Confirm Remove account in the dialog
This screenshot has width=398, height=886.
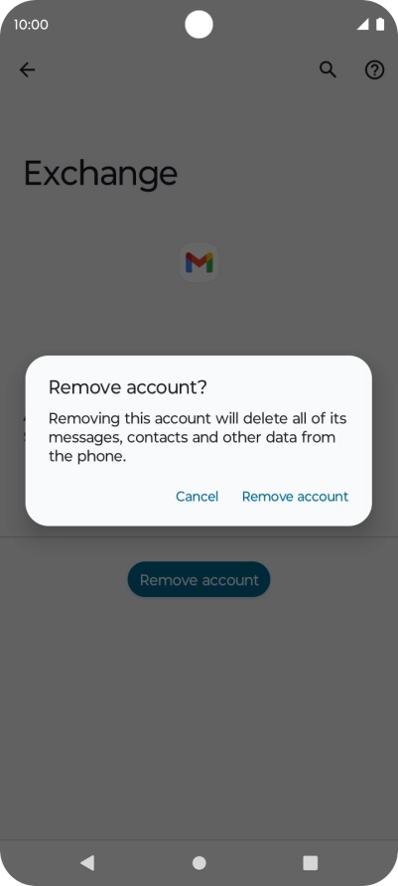pos(295,496)
